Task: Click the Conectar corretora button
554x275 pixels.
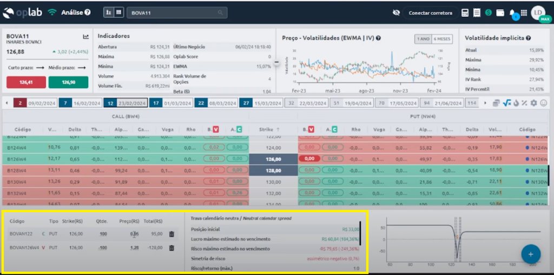Action: coord(430,12)
